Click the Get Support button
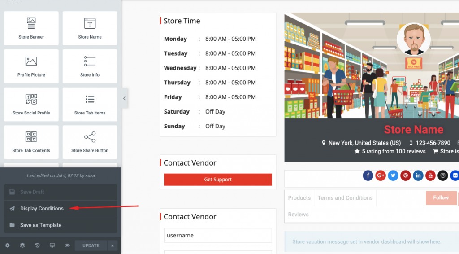Viewport: 459px width, 254px height. coord(218,180)
